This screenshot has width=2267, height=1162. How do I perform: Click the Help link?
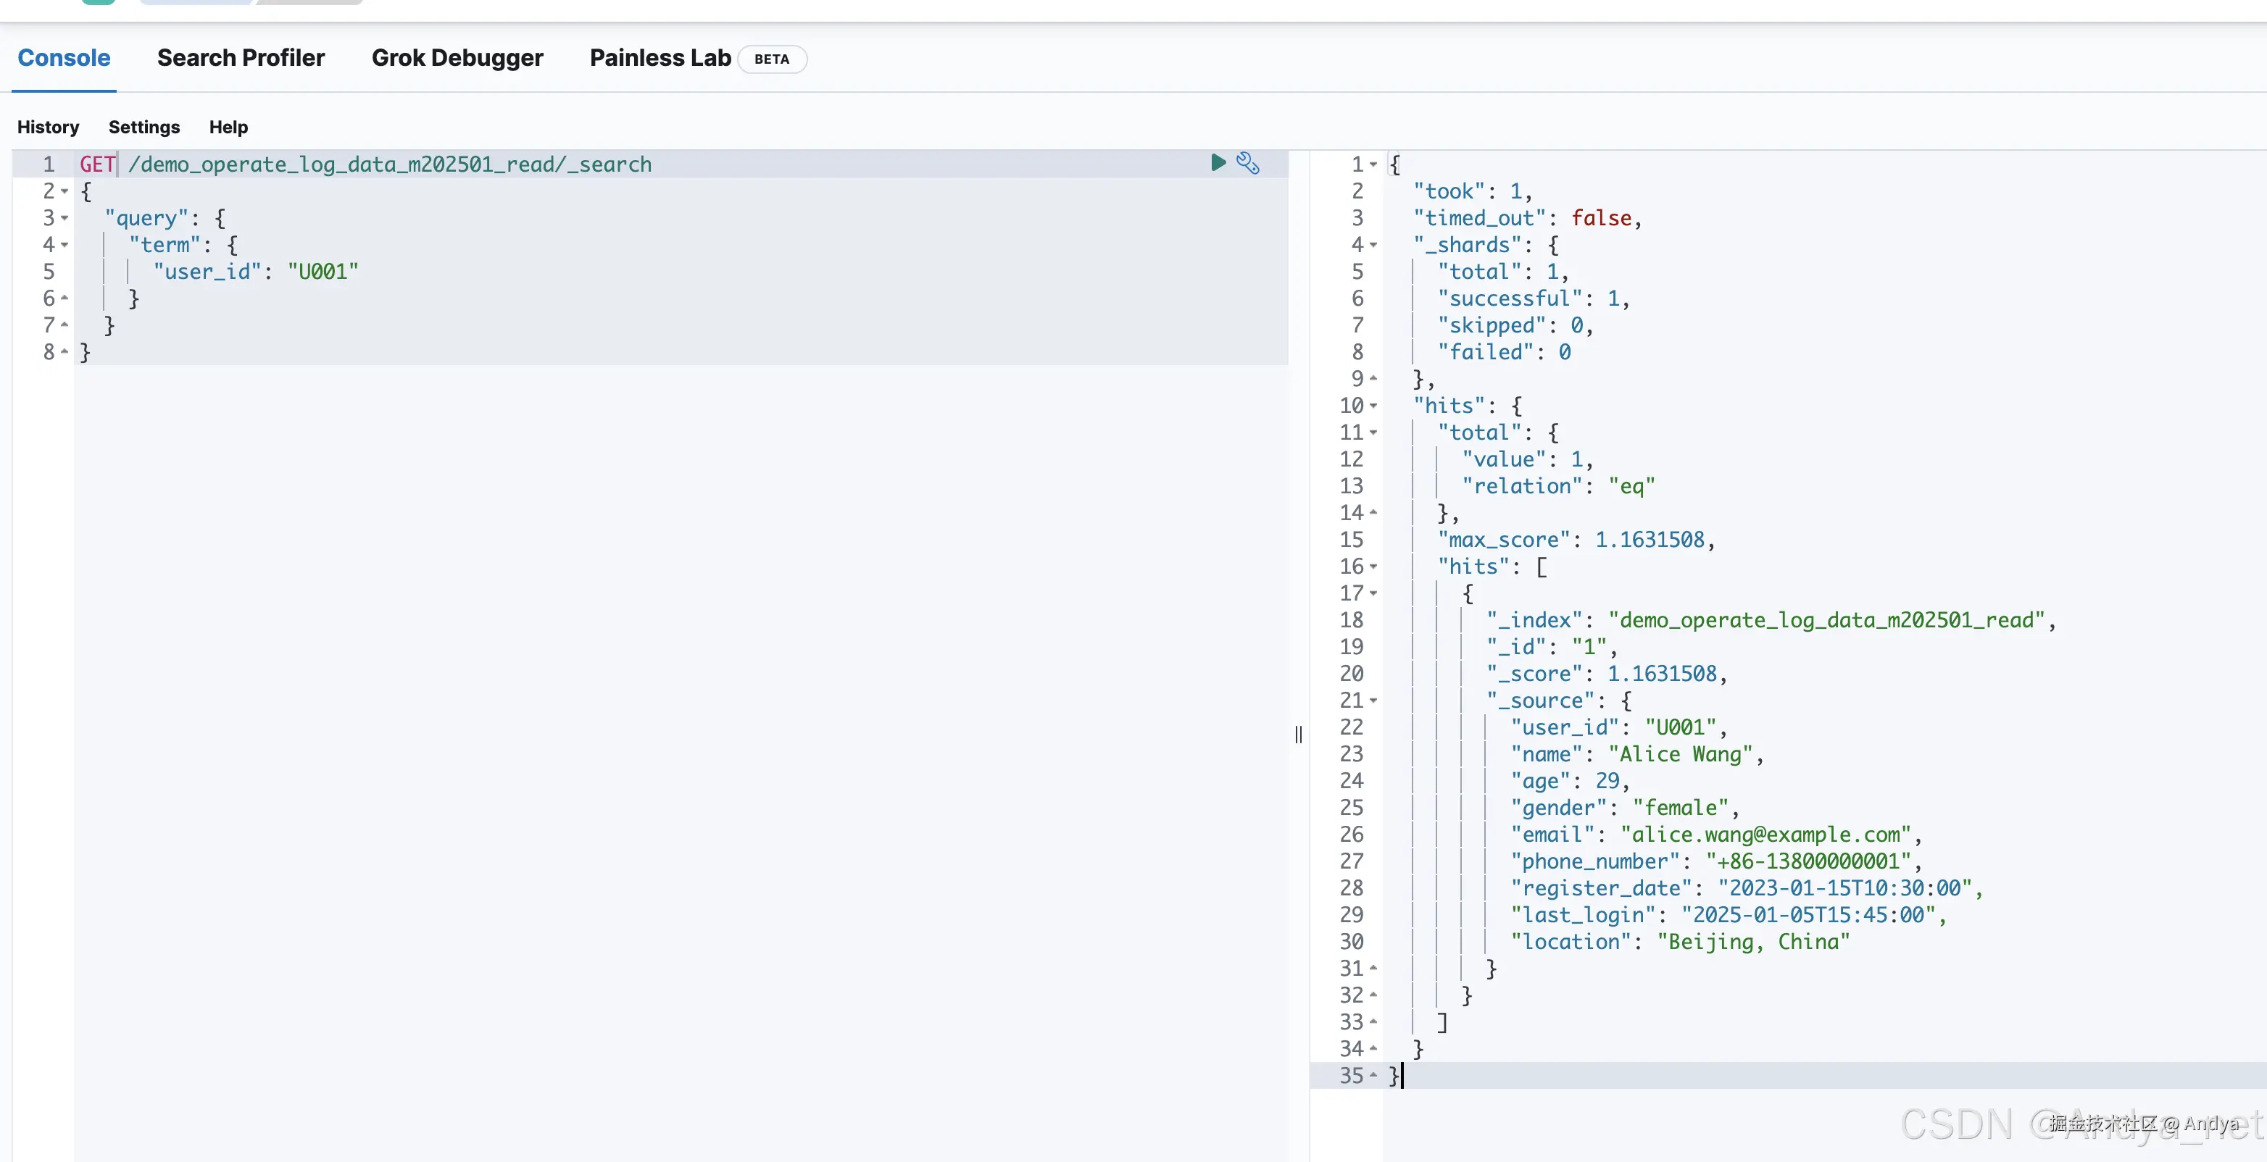coord(228,127)
